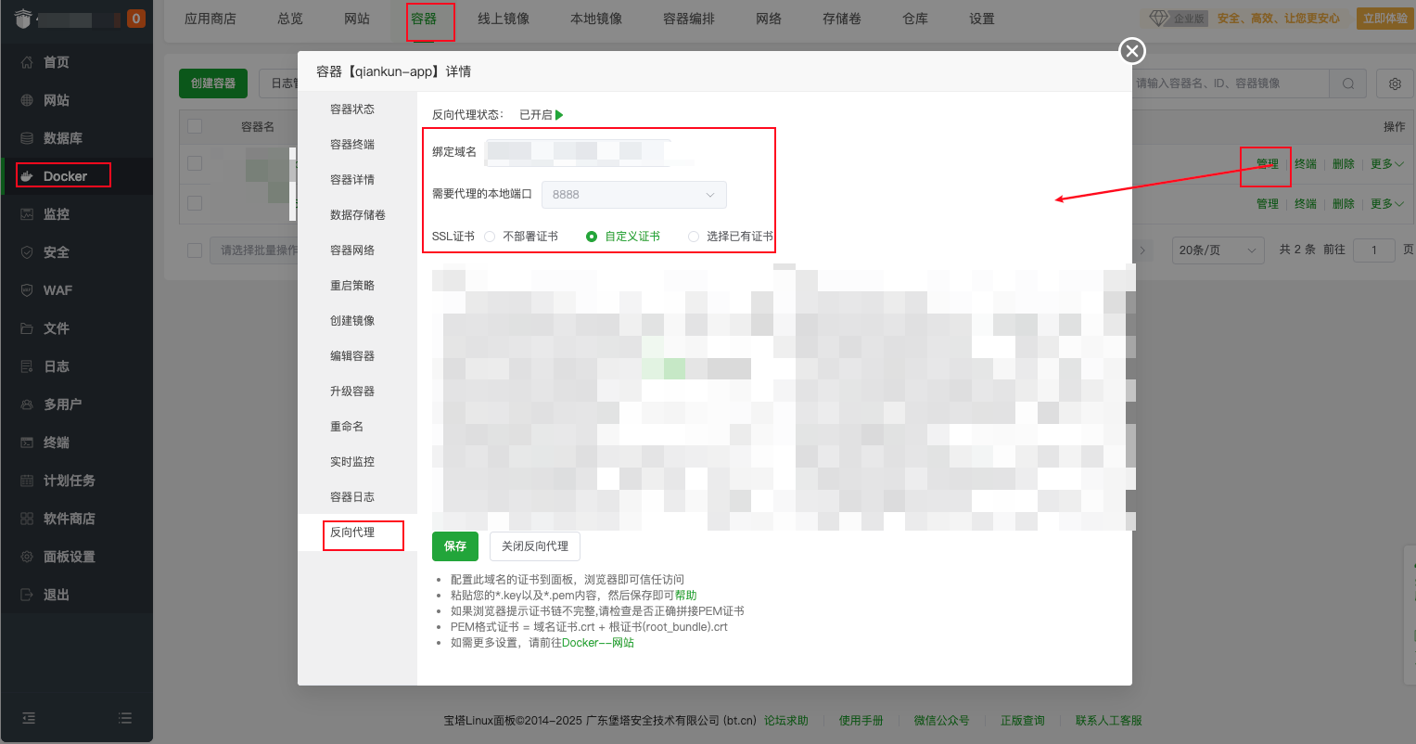Click the 论坛求助 footer link
Viewport: 1416px width, 744px height.
[786, 721]
